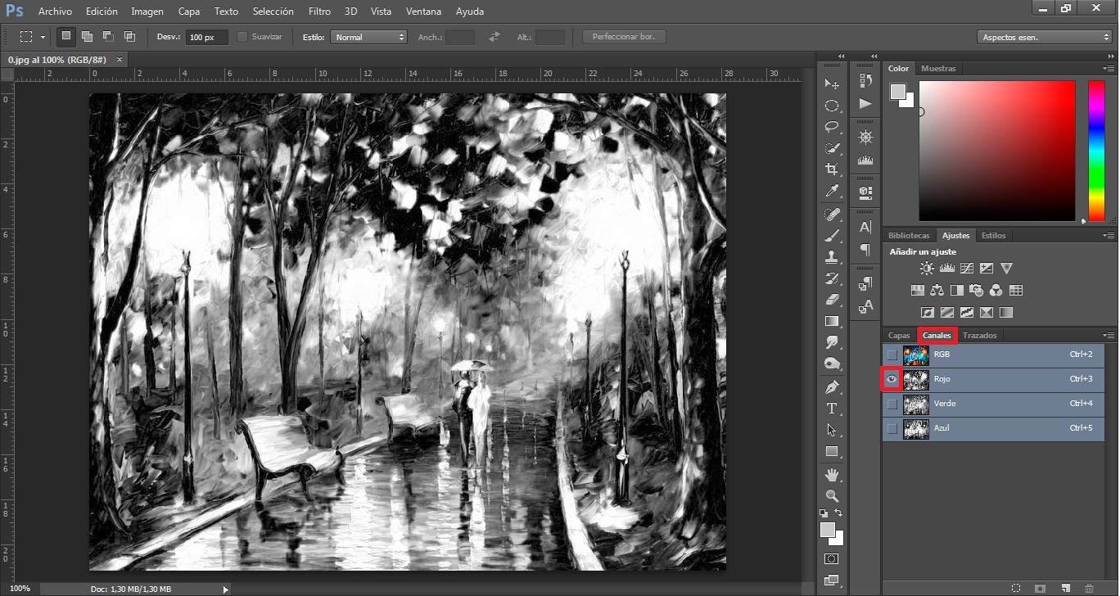Select the Gradient tool

pos(832,321)
